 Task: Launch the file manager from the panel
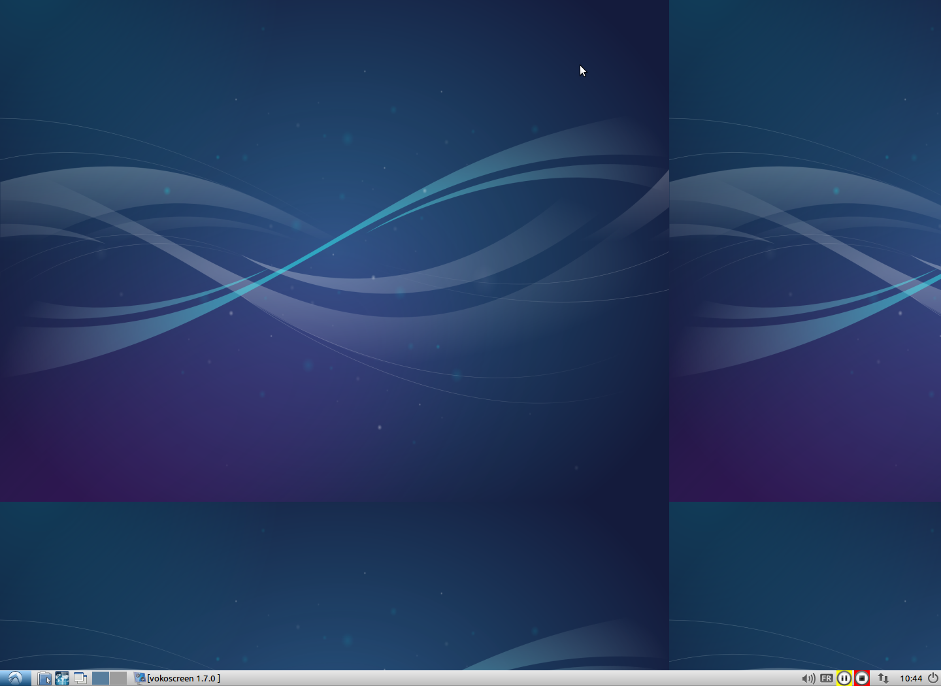click(44, 678)
